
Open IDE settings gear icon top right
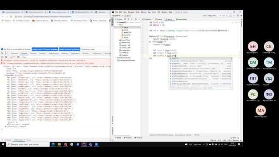click(x=241, y=16)
